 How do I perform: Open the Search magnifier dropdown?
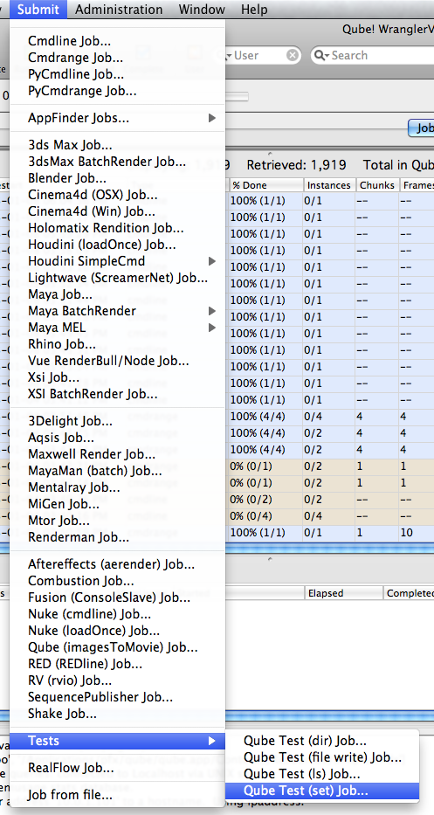click(x=320, y=55)
